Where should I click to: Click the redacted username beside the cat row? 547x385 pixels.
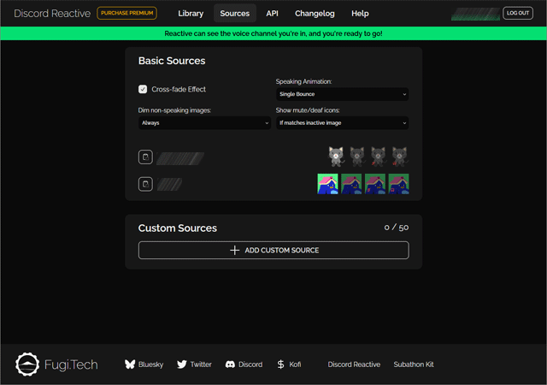pos(180,158)
